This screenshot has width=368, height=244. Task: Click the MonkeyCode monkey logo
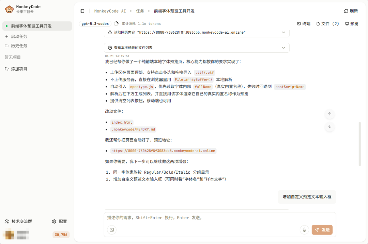(9, 9)
